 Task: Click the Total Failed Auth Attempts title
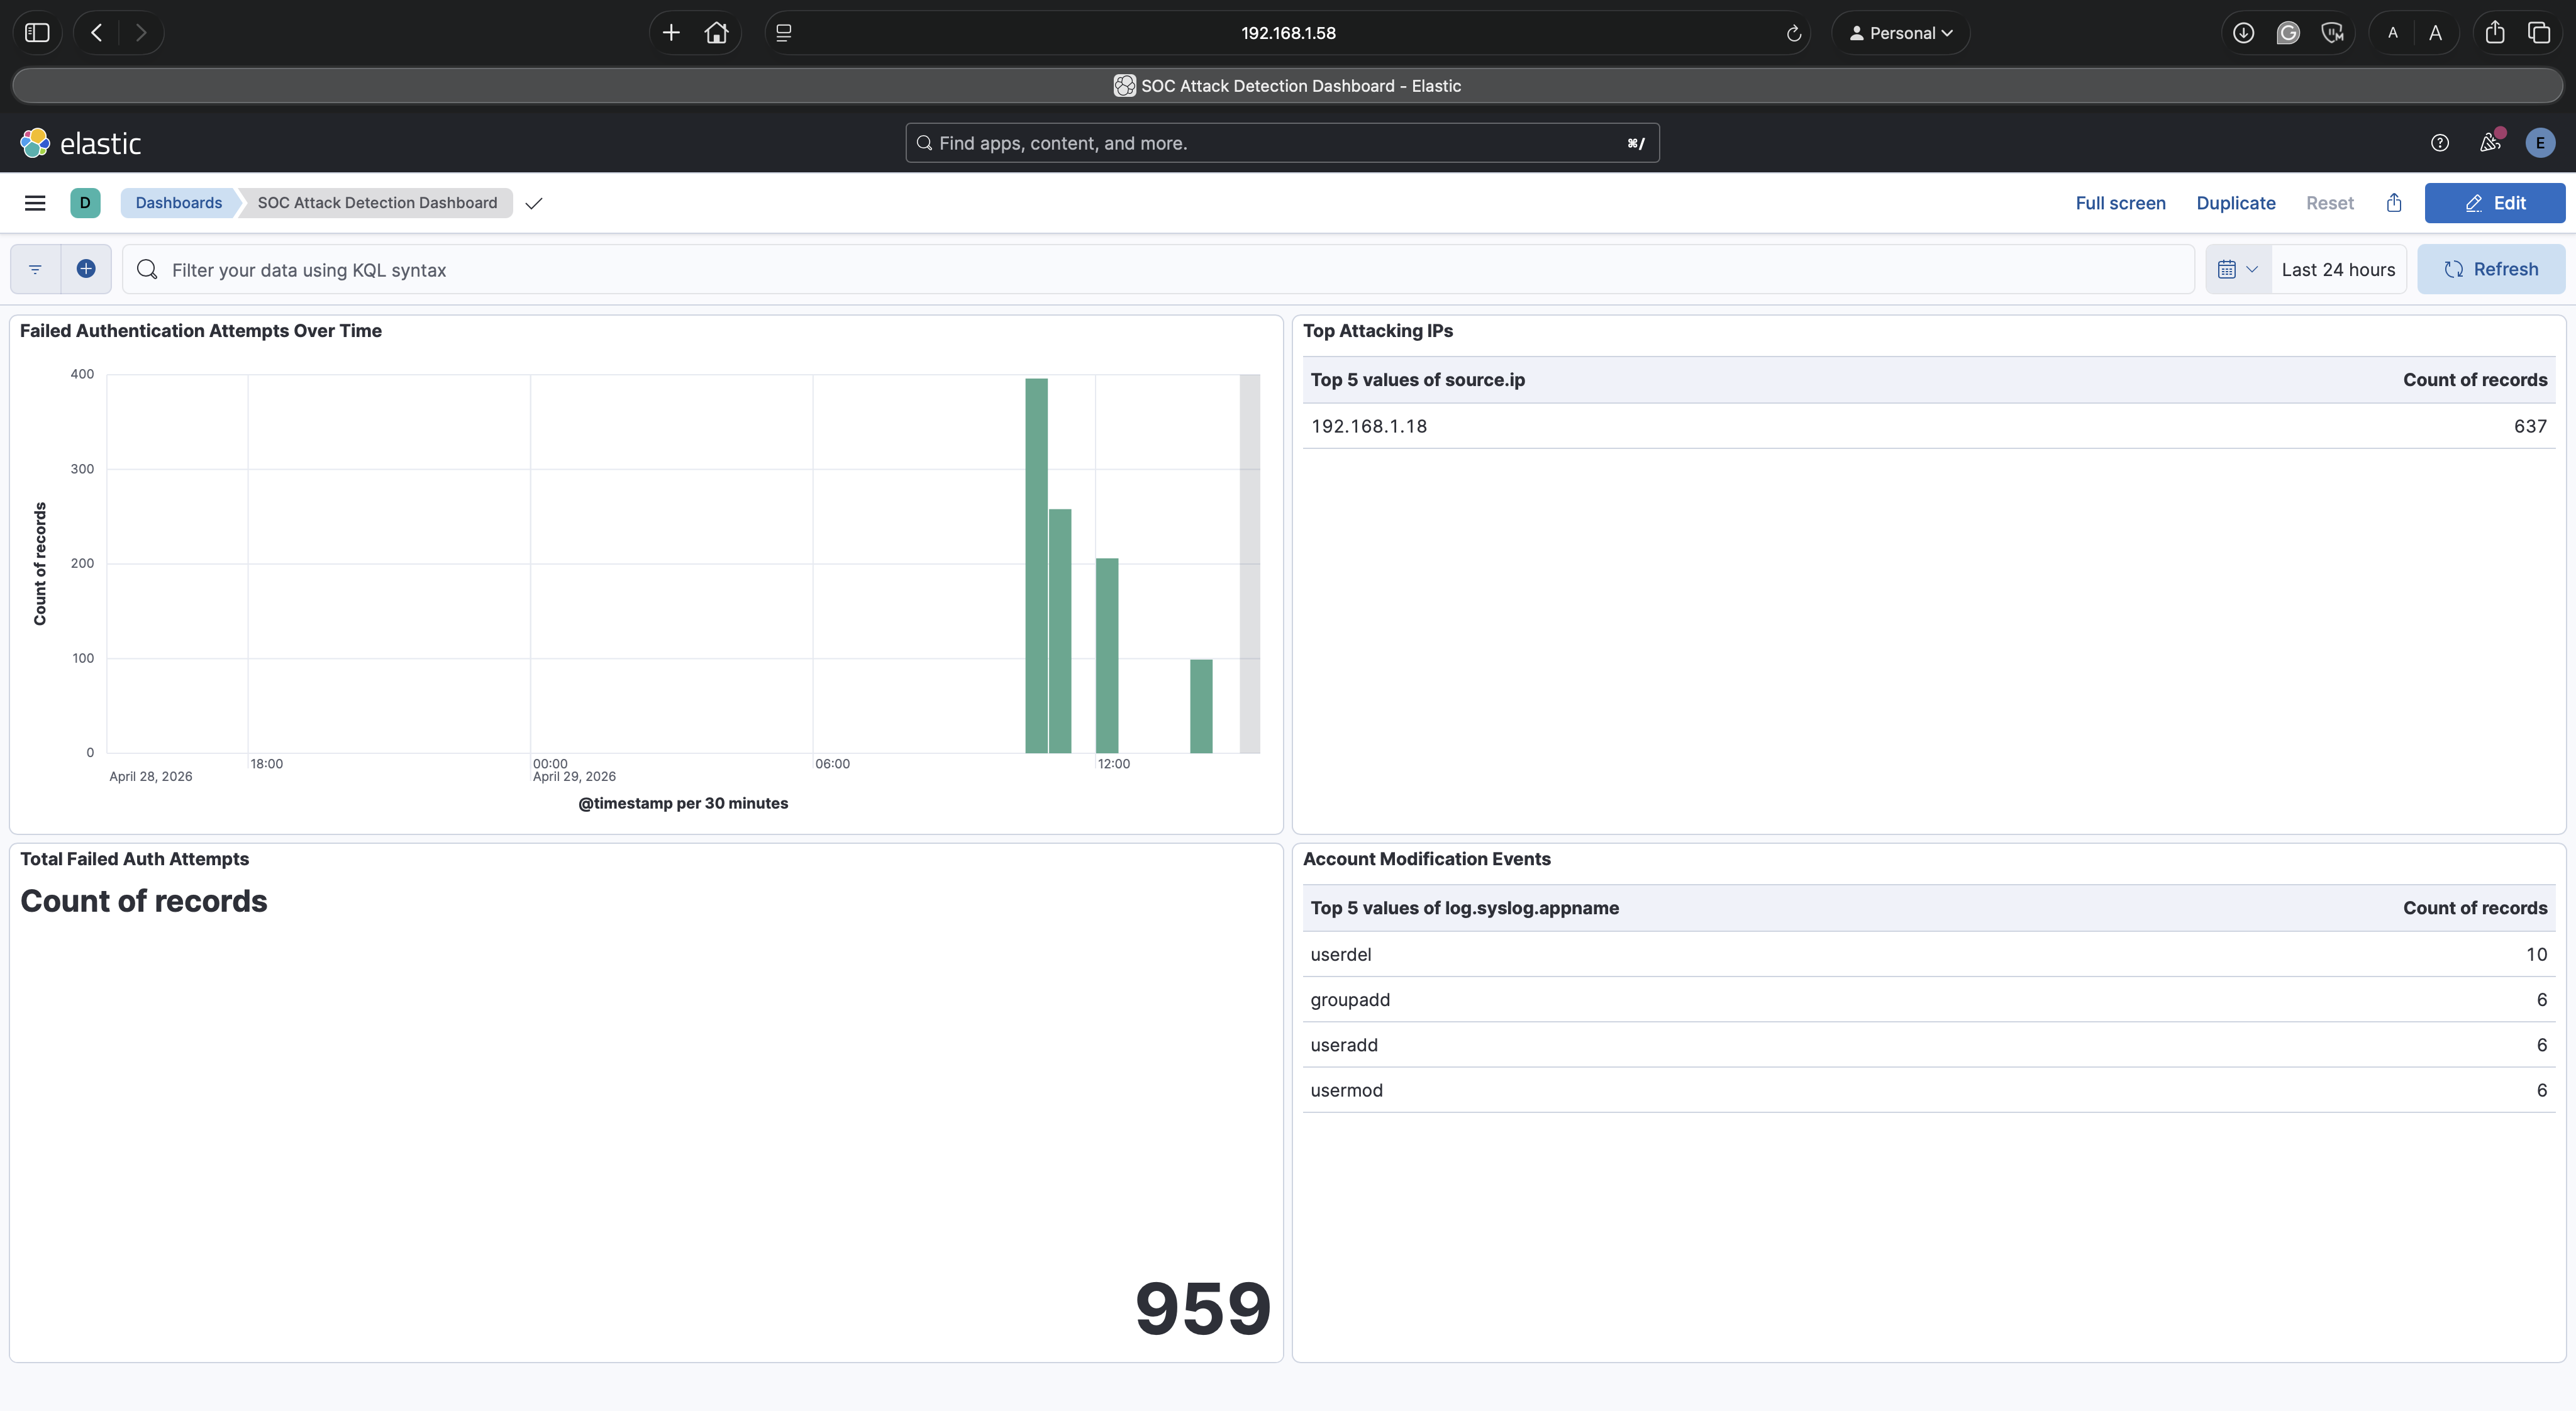coord(134,859)
